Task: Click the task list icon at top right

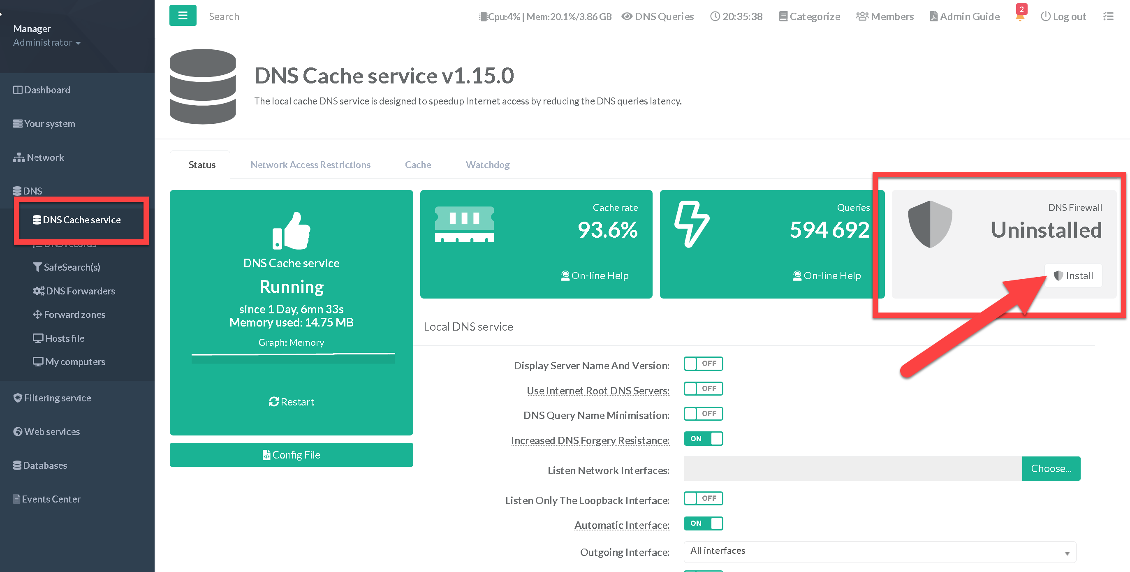Action: (x=1108, y=16)
